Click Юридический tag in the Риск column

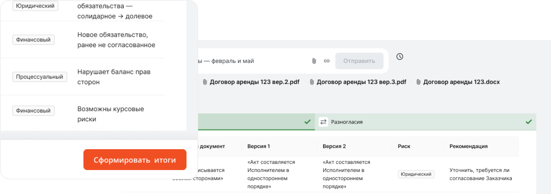(416, 174)
